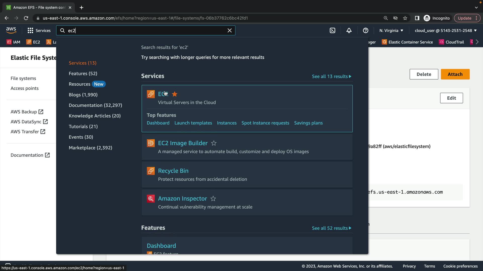Favorite EC2 Image Builder with the star
Image resolution: width=483 pixels, height=271 pixels.
click(214, 143)
